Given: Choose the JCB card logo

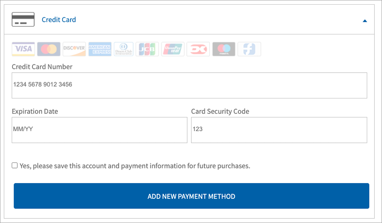Looking at the screenshot, I should [147, 49].
